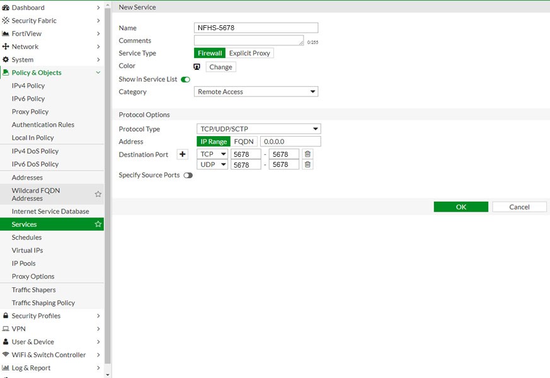The width and height of the screenshot is (550, 378).
Task: Toggle the favorite star on Wildcard FQDN Addresses
Action: pos(98,193)
